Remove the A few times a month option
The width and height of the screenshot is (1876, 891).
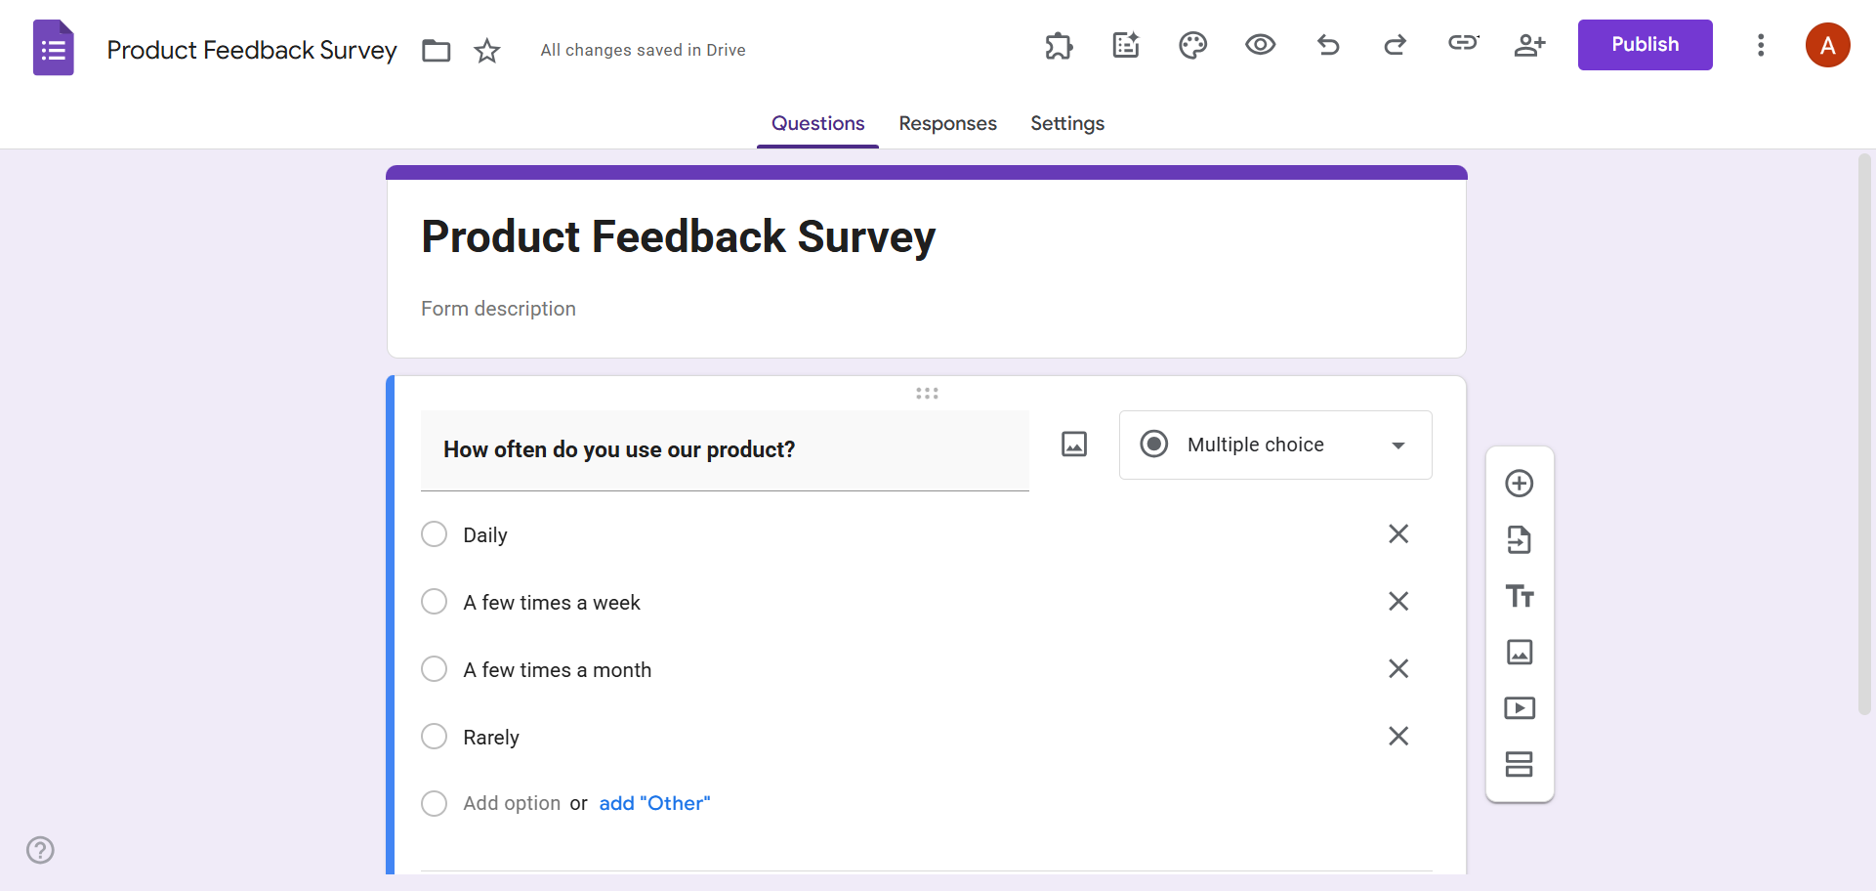point(1398,668)
